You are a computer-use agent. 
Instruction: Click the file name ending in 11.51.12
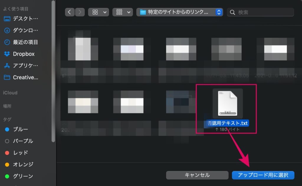click(276, 75)
